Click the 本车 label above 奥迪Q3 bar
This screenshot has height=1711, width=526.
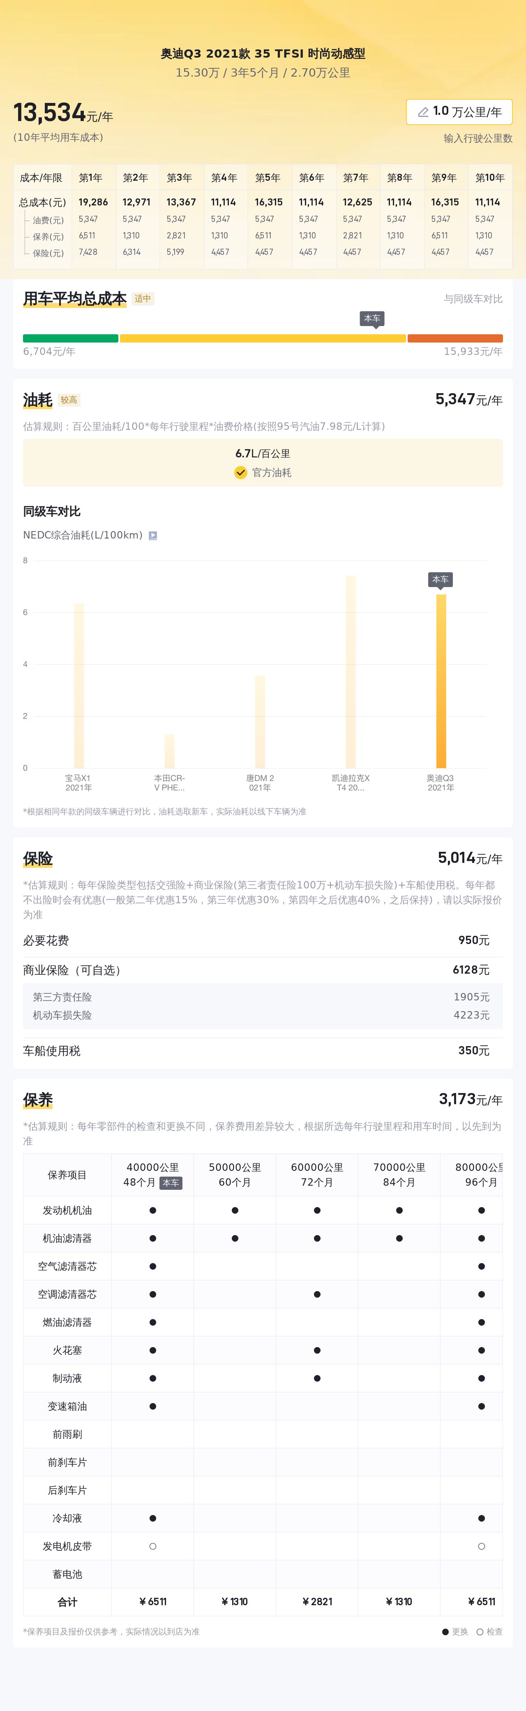coord(441,579)
